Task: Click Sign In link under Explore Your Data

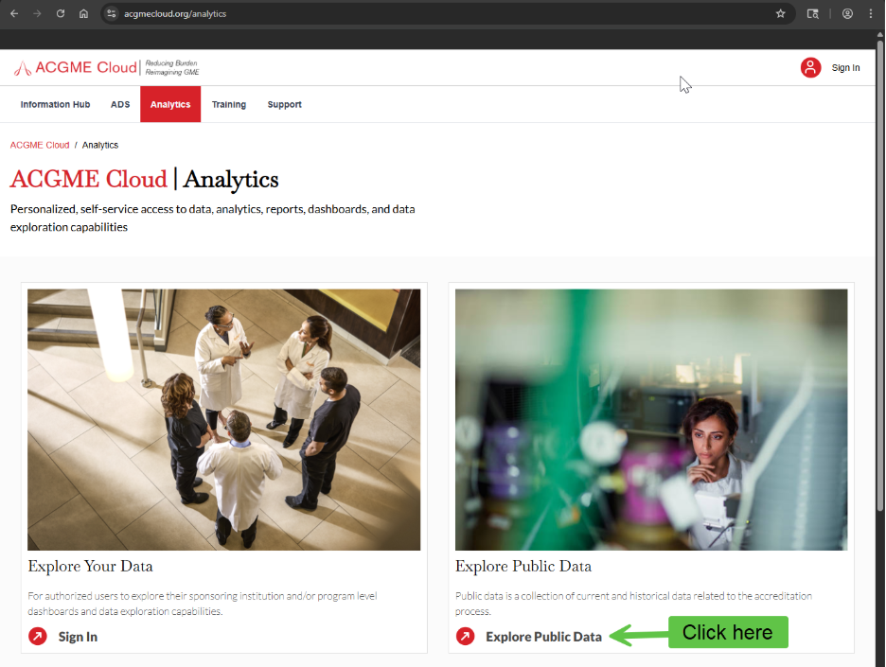Action: [78, 637]
